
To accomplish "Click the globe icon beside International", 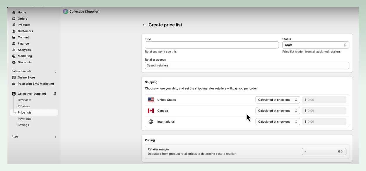I will pos(151,121).
